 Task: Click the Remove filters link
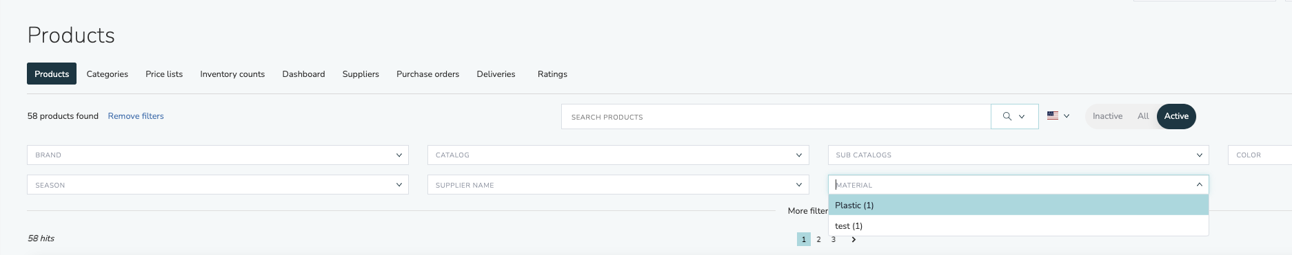(x=136, y=116)
